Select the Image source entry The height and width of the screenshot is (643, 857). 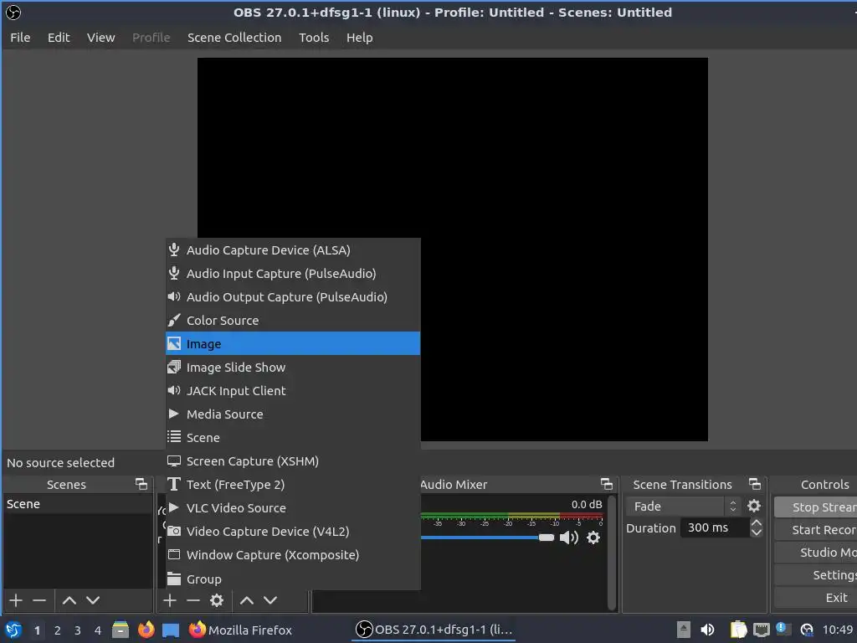293,343
